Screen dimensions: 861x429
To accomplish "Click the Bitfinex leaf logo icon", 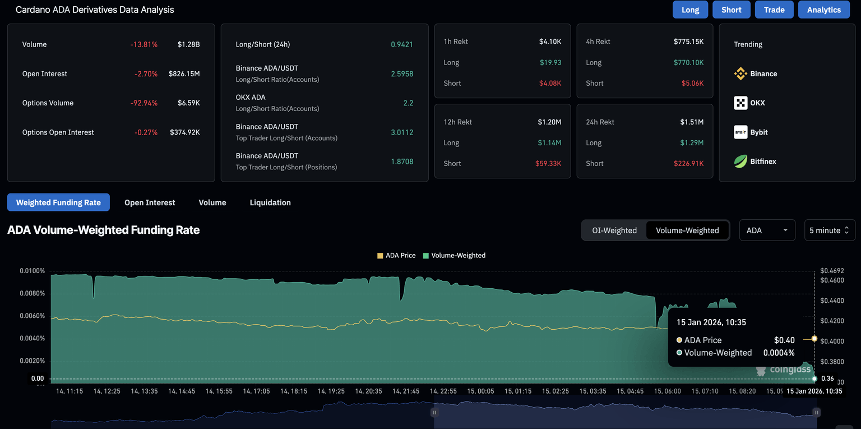I will coord(740,162).
